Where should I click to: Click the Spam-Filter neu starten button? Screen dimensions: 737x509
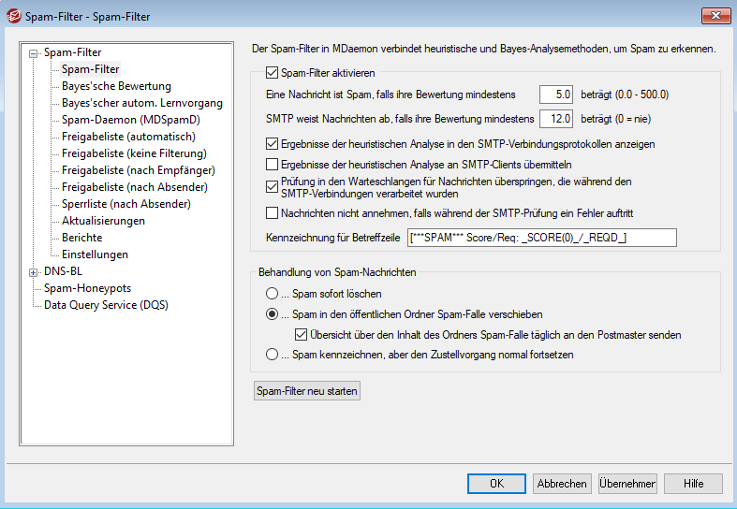306,391
